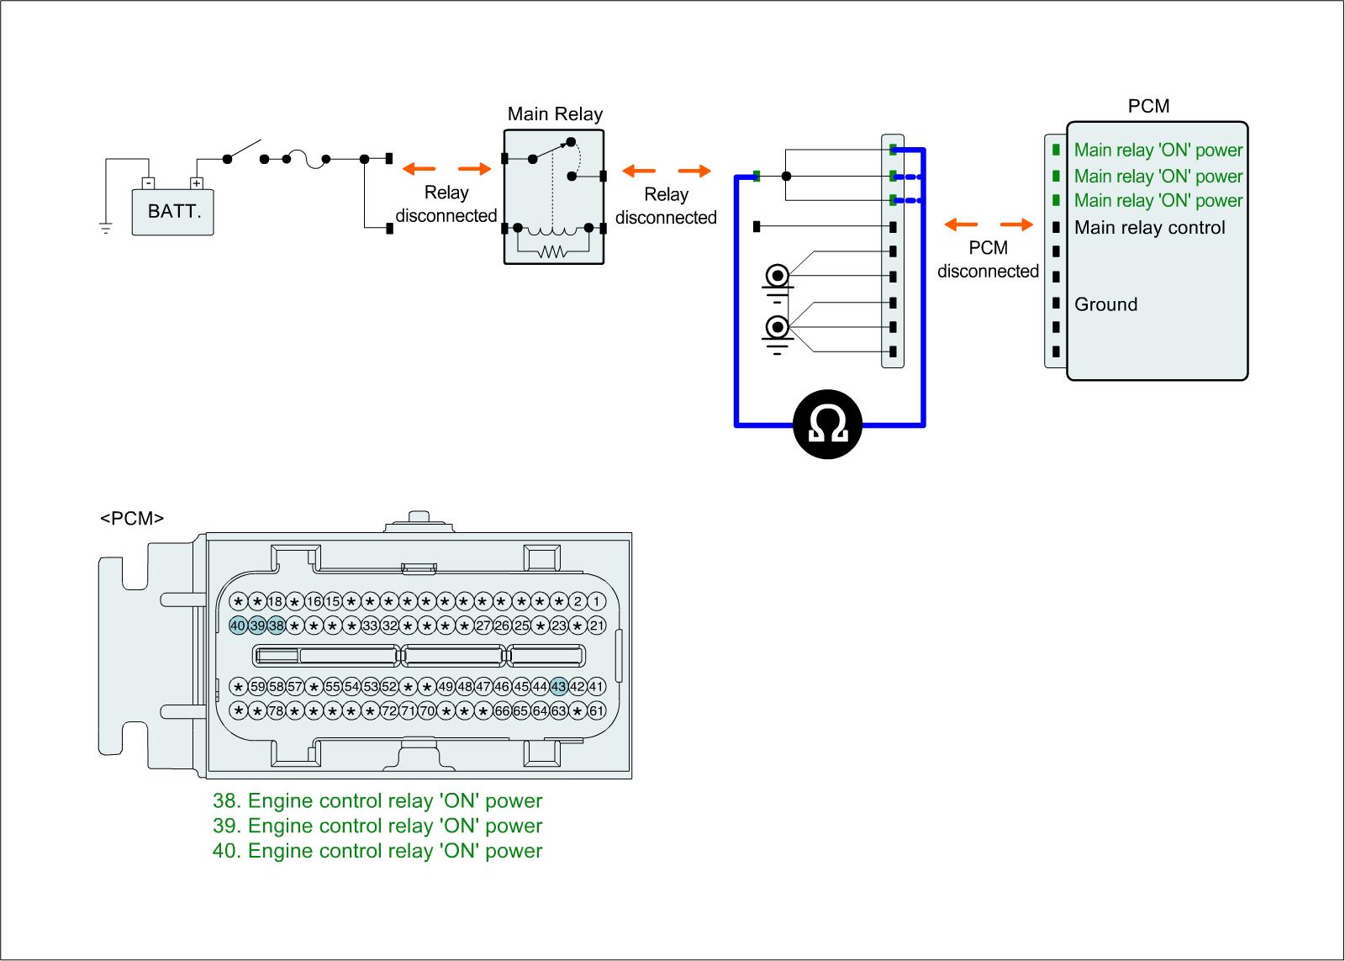Click pin 61 on the PCM connector
Screen dimensions: 1345x961
click(597, 710)
